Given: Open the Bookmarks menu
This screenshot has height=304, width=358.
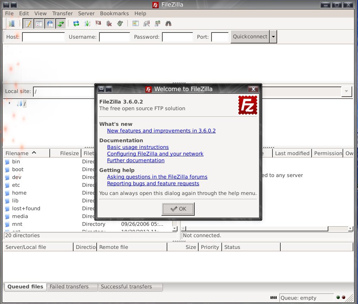Looking at the screenshot, I should click(x=117, y=13).
